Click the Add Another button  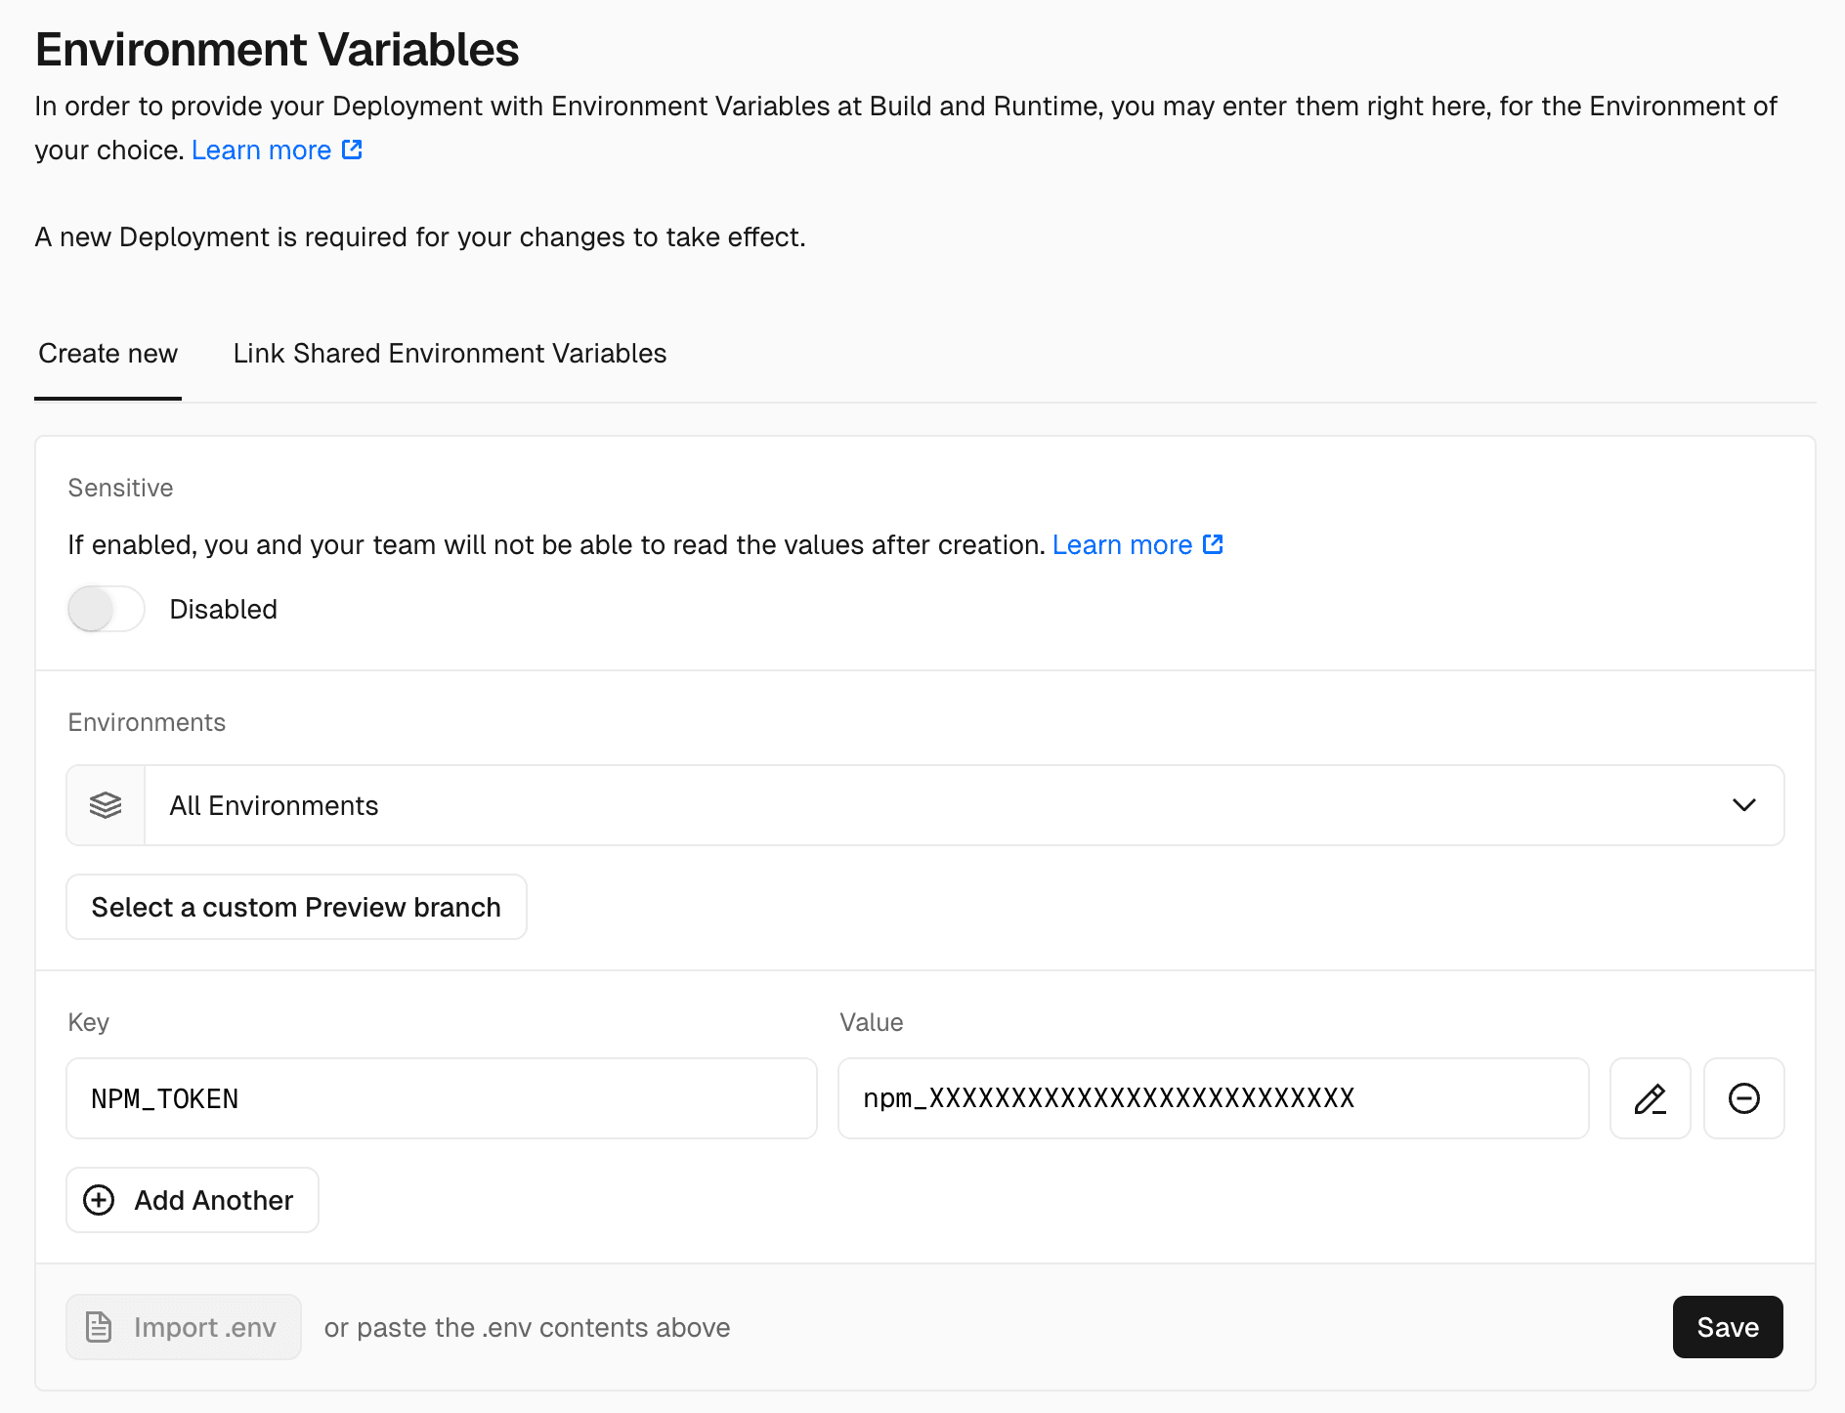[193, 1200]
